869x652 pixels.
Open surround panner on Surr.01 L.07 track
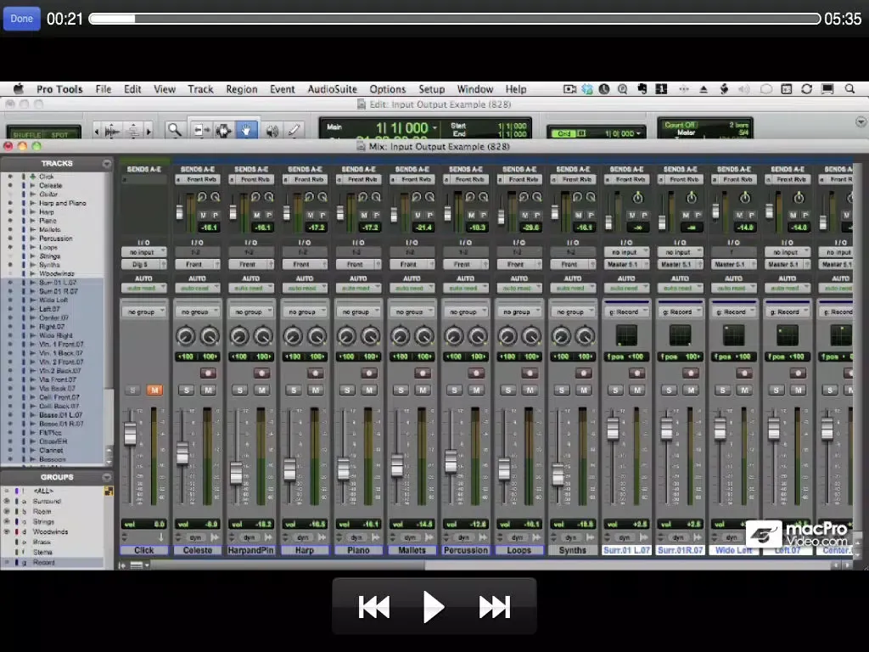click(626, 335)
